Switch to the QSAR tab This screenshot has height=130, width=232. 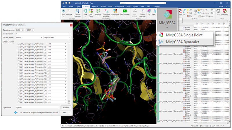[x=110, y=6]
